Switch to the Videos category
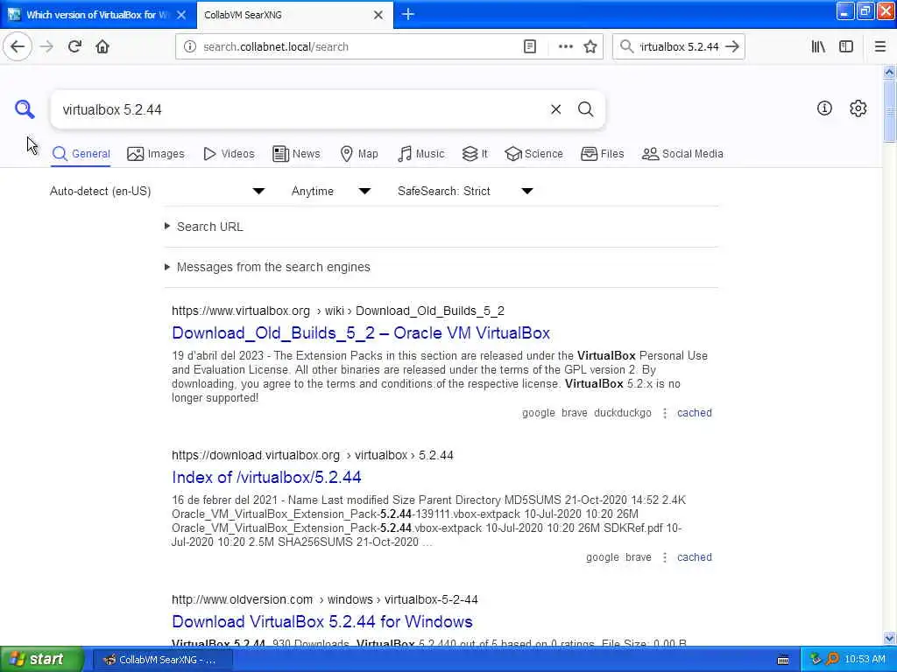Screen dimensions: 897x672 (229, 154)
